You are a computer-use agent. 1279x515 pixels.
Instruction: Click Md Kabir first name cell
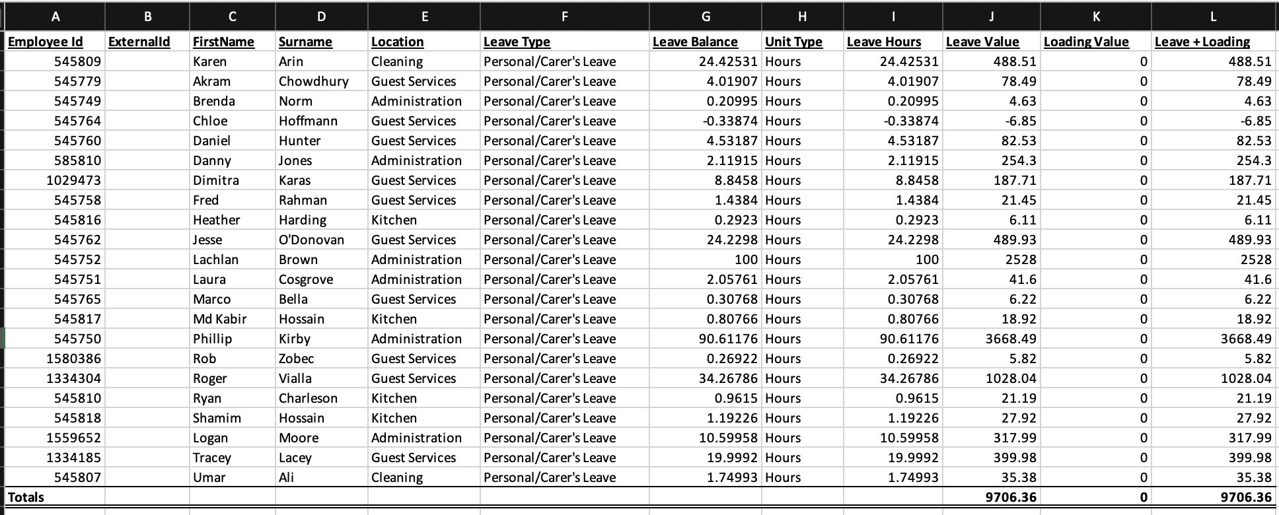(x=233, y=319)
